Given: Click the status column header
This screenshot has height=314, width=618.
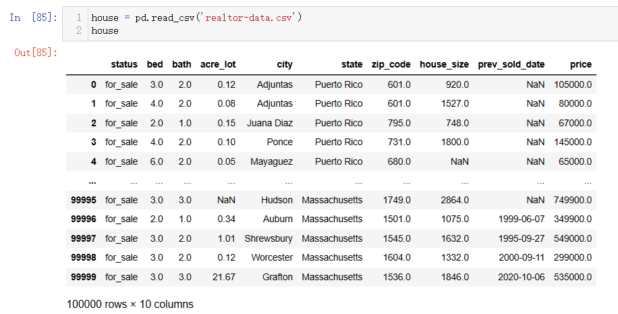Looking at the screenshot, I should point(124,64).
